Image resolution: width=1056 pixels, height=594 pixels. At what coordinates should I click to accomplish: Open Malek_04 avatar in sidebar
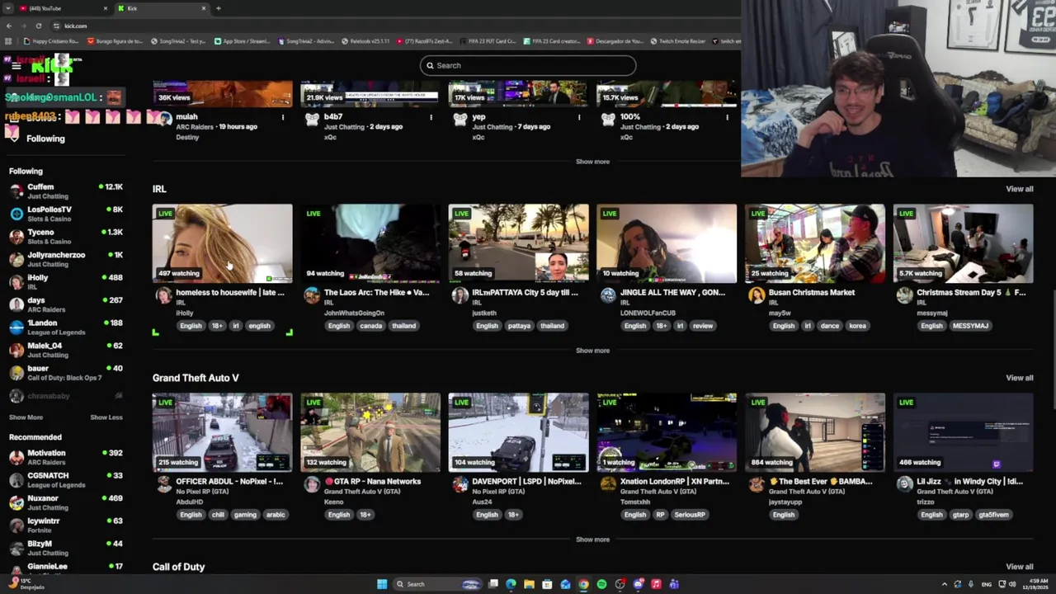click(x=16, y=350)
